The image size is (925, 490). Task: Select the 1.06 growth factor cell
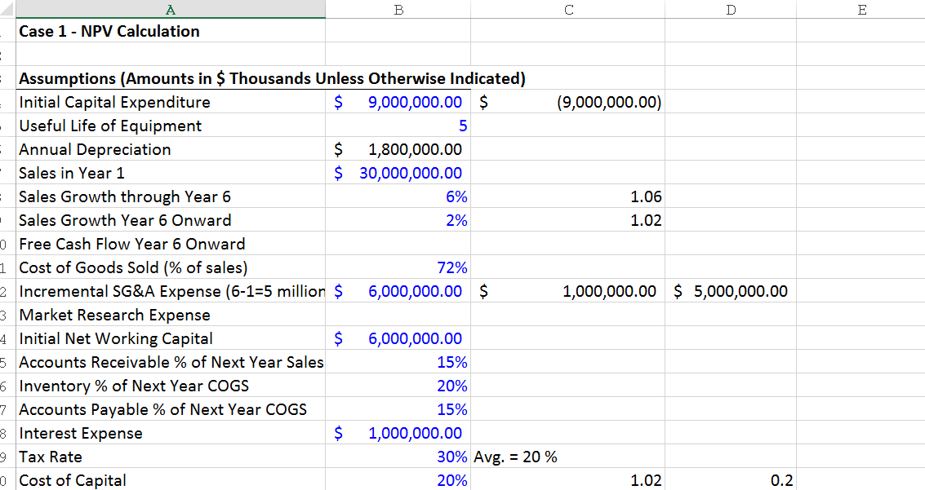(568, 196)
